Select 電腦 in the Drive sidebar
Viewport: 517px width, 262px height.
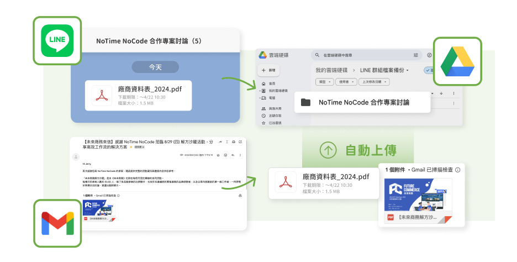[x=269, y=98]
